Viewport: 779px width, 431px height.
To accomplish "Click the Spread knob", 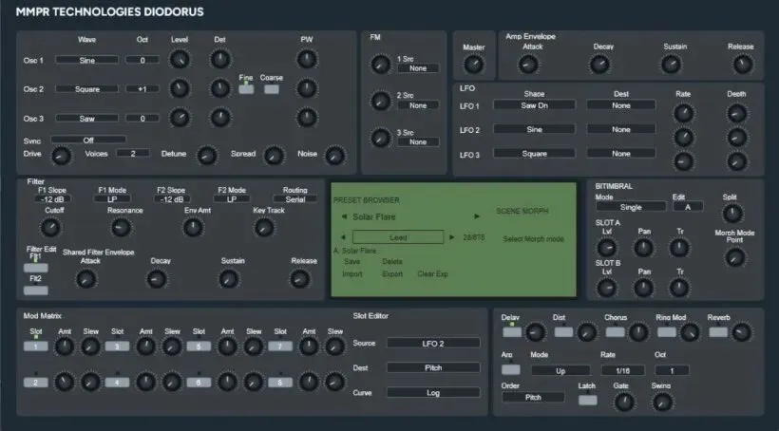I will point(274,156).
